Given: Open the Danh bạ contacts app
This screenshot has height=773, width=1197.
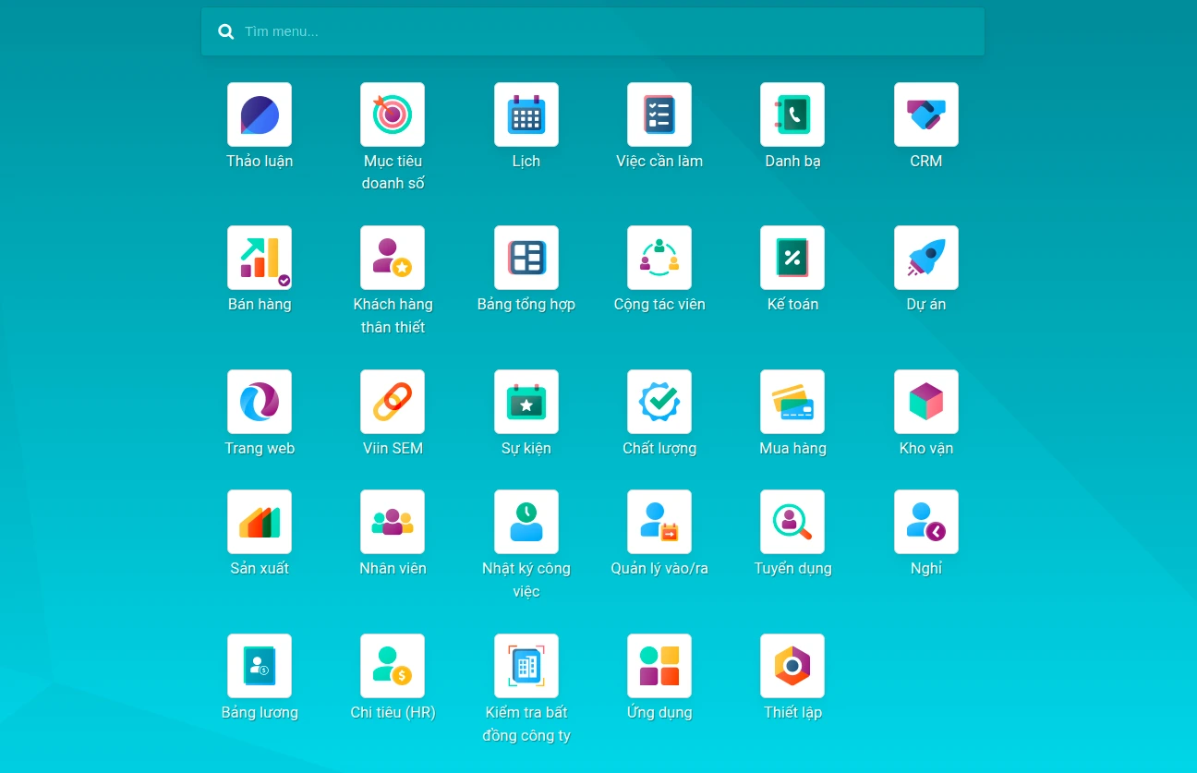Looking at the screenshot, I should click(792, 115).
